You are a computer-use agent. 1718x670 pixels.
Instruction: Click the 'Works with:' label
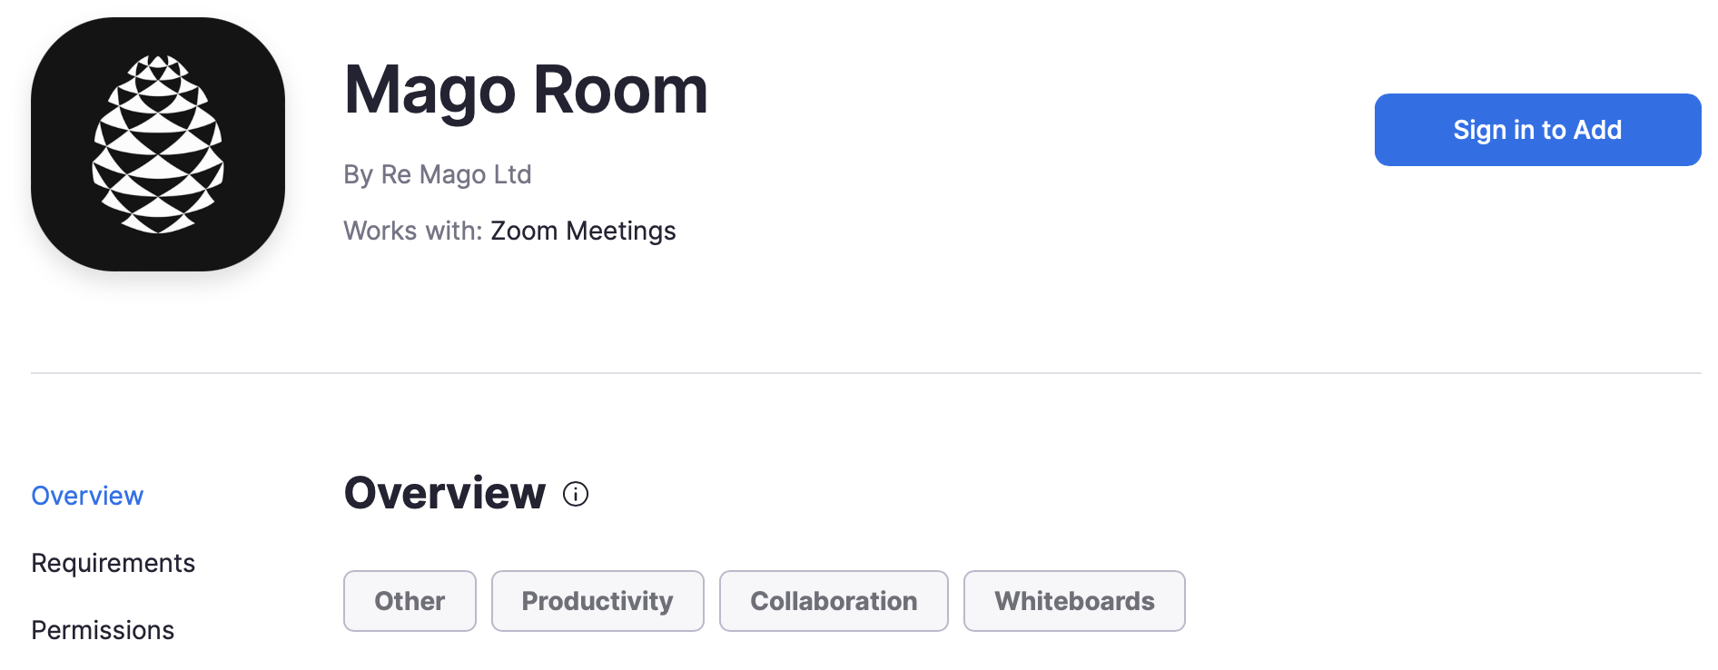[412, 231]
